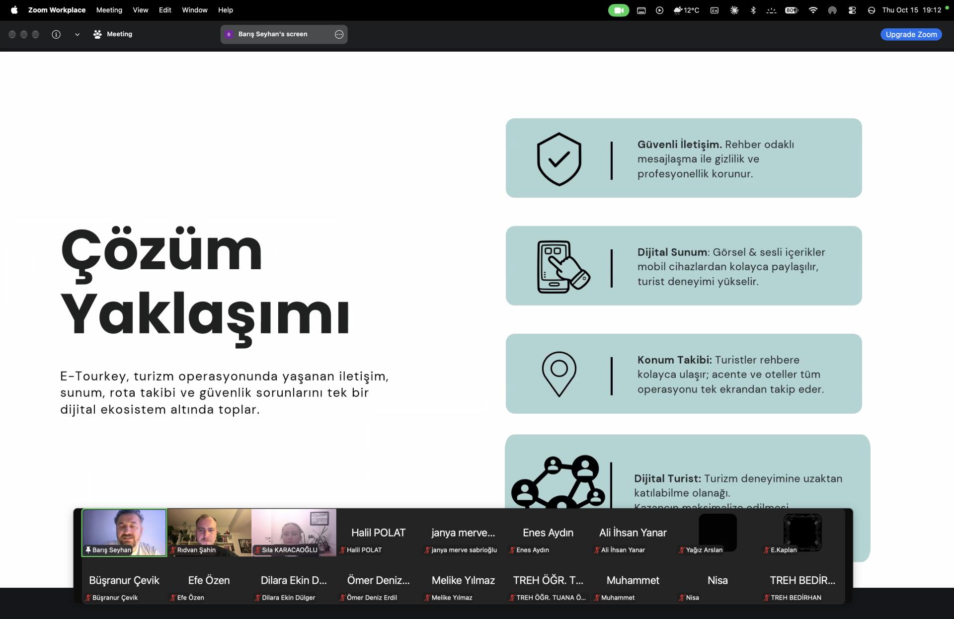Click the muted mic icon beside Nisa label

[682, 598]
